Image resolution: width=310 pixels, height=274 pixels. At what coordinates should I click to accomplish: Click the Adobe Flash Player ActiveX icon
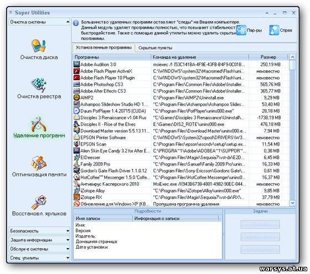tap(76, 71)
